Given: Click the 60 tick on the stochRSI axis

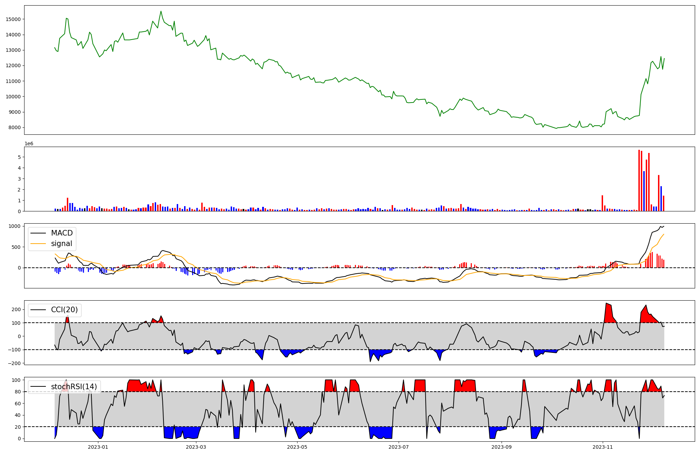Looking at the screenshot, I should coord(18,404).
